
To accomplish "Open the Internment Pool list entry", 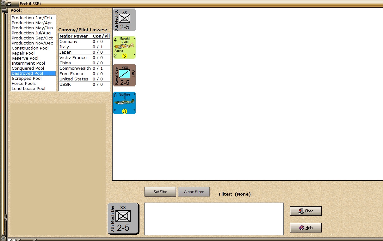I will [33, 63].
